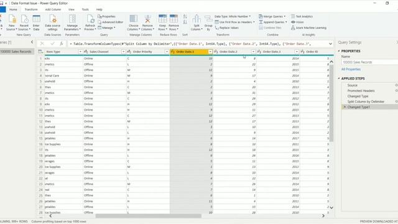The image size is (398, 224).
Task: Select the Changed Type step
Action: [358, 96]
